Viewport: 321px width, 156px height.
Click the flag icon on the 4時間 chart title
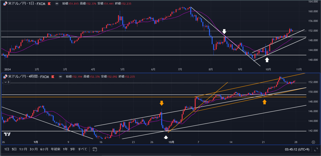[x=52, y=77]
